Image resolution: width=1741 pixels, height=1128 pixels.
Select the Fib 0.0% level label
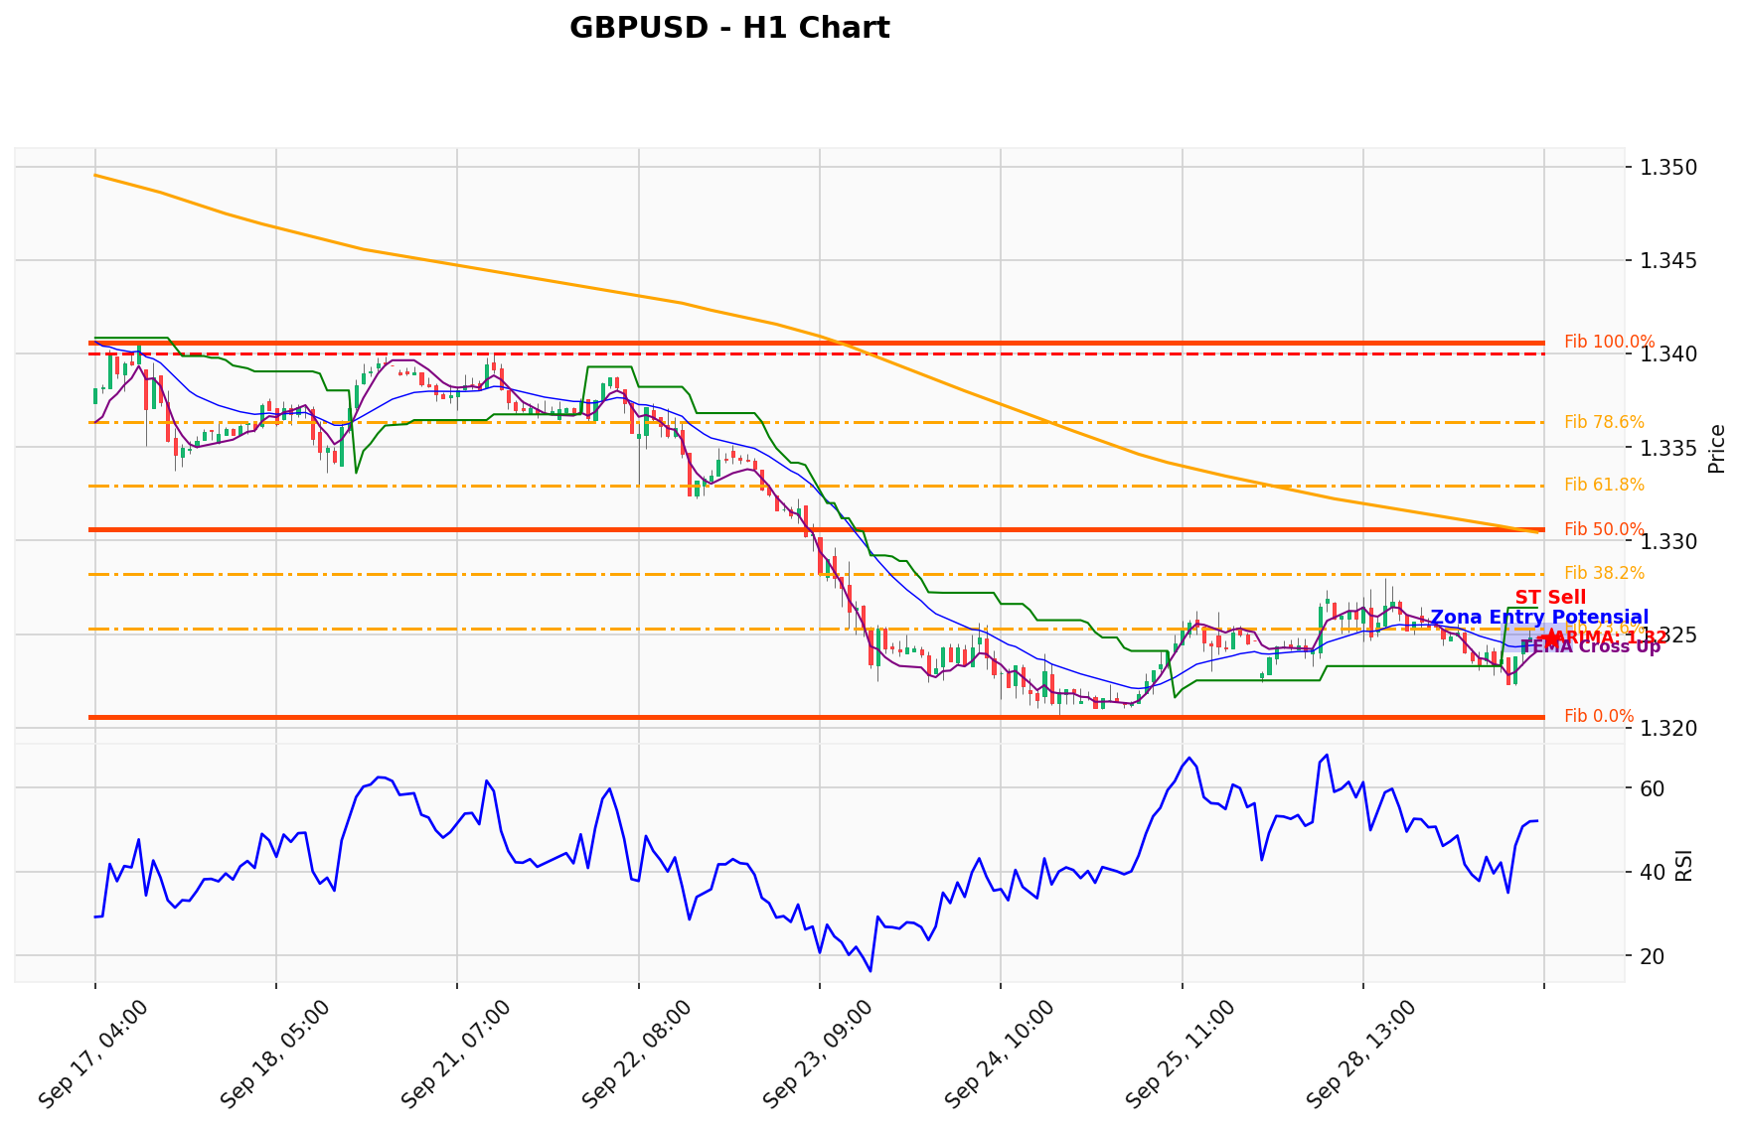pos(1599,716)
